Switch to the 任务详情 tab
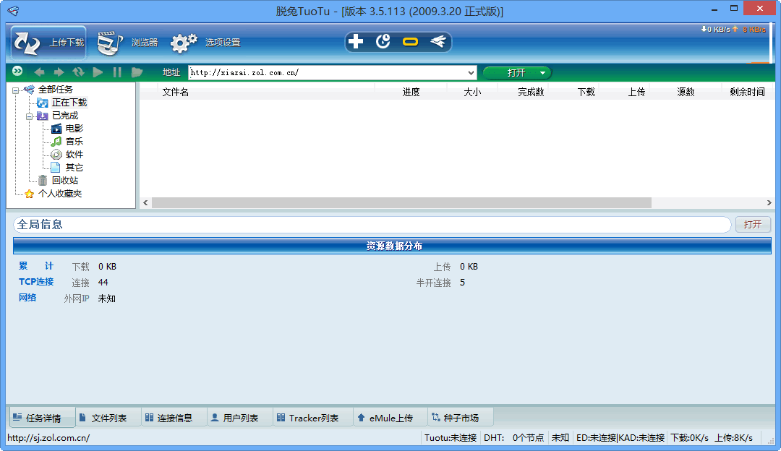 click(x=43, y=418)
